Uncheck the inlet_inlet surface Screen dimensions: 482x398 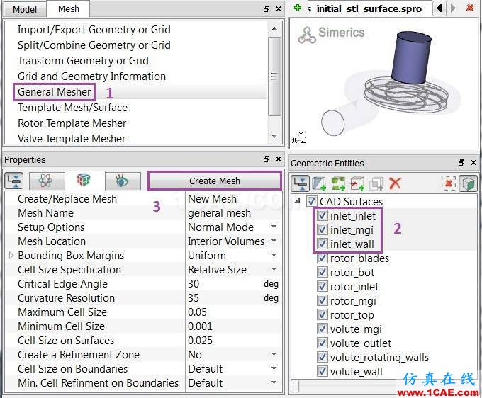(x=322, y=215)
